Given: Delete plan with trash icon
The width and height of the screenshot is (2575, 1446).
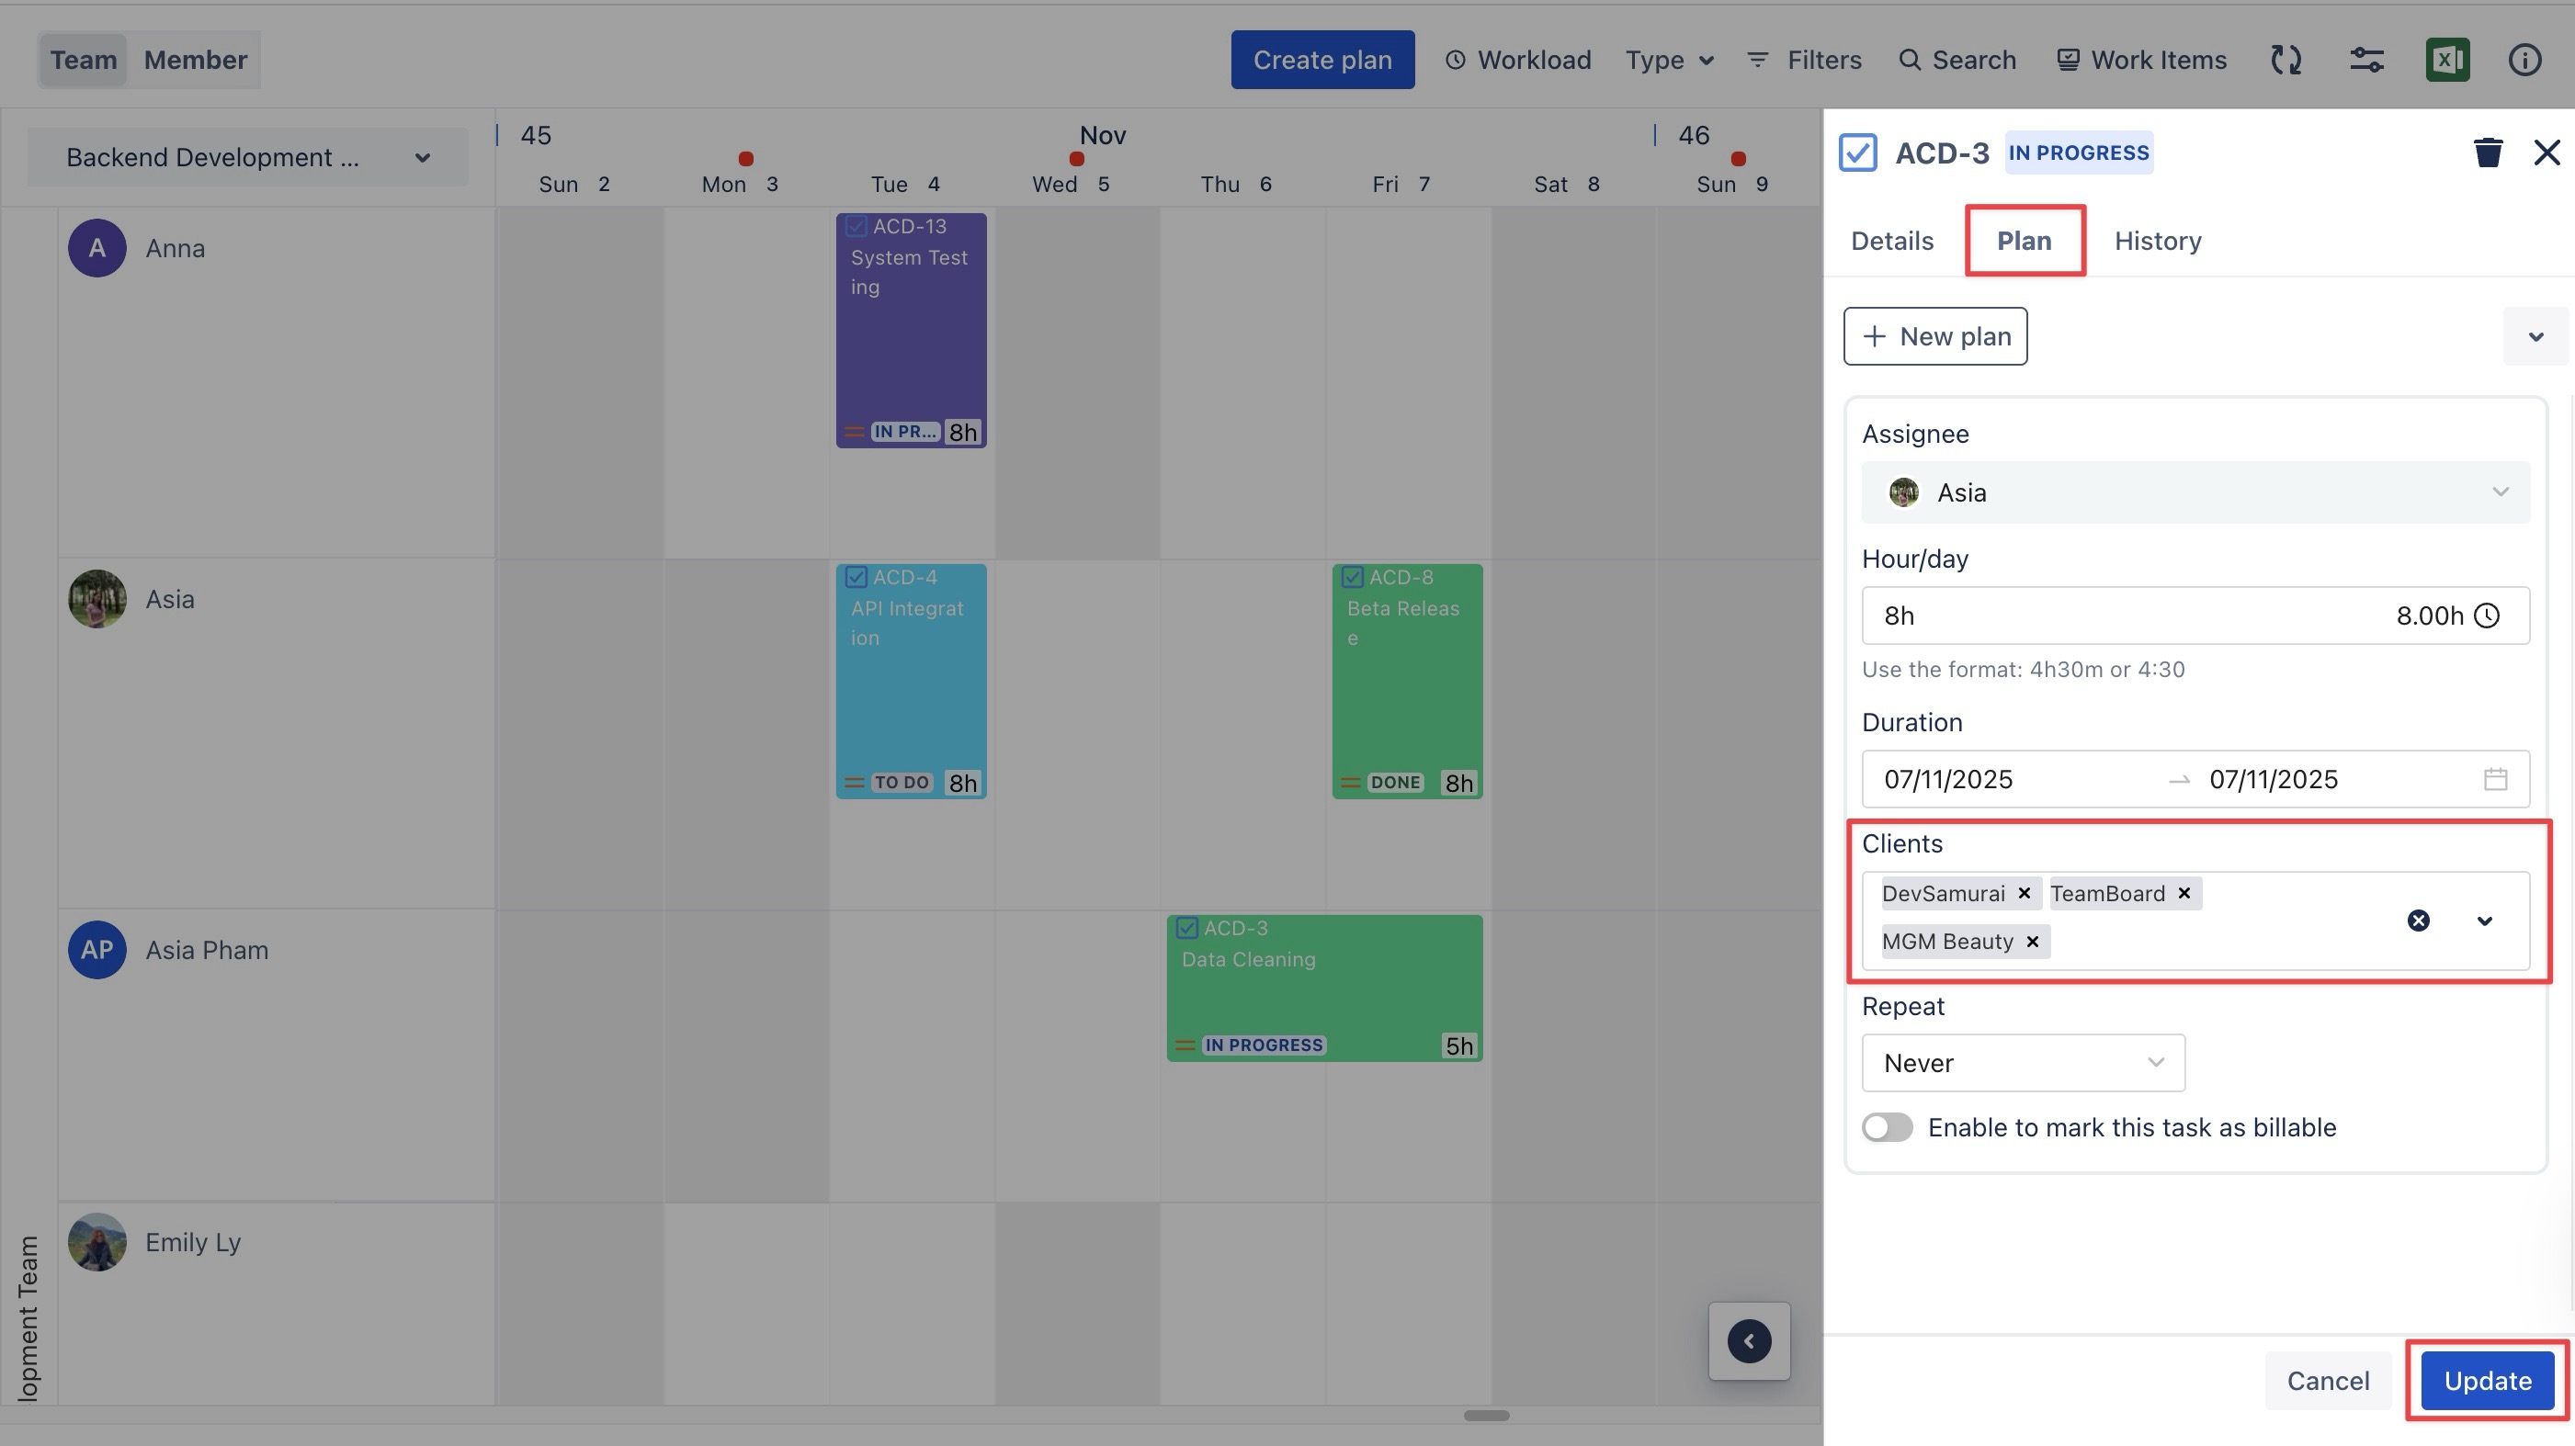Looking at the screenshot, I should [x=2487, y=153].
